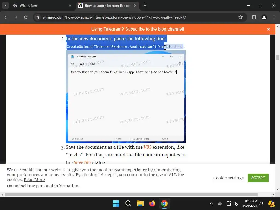
Task: Bookmark this page with the star icon
Action: click(x=241, y=17)
